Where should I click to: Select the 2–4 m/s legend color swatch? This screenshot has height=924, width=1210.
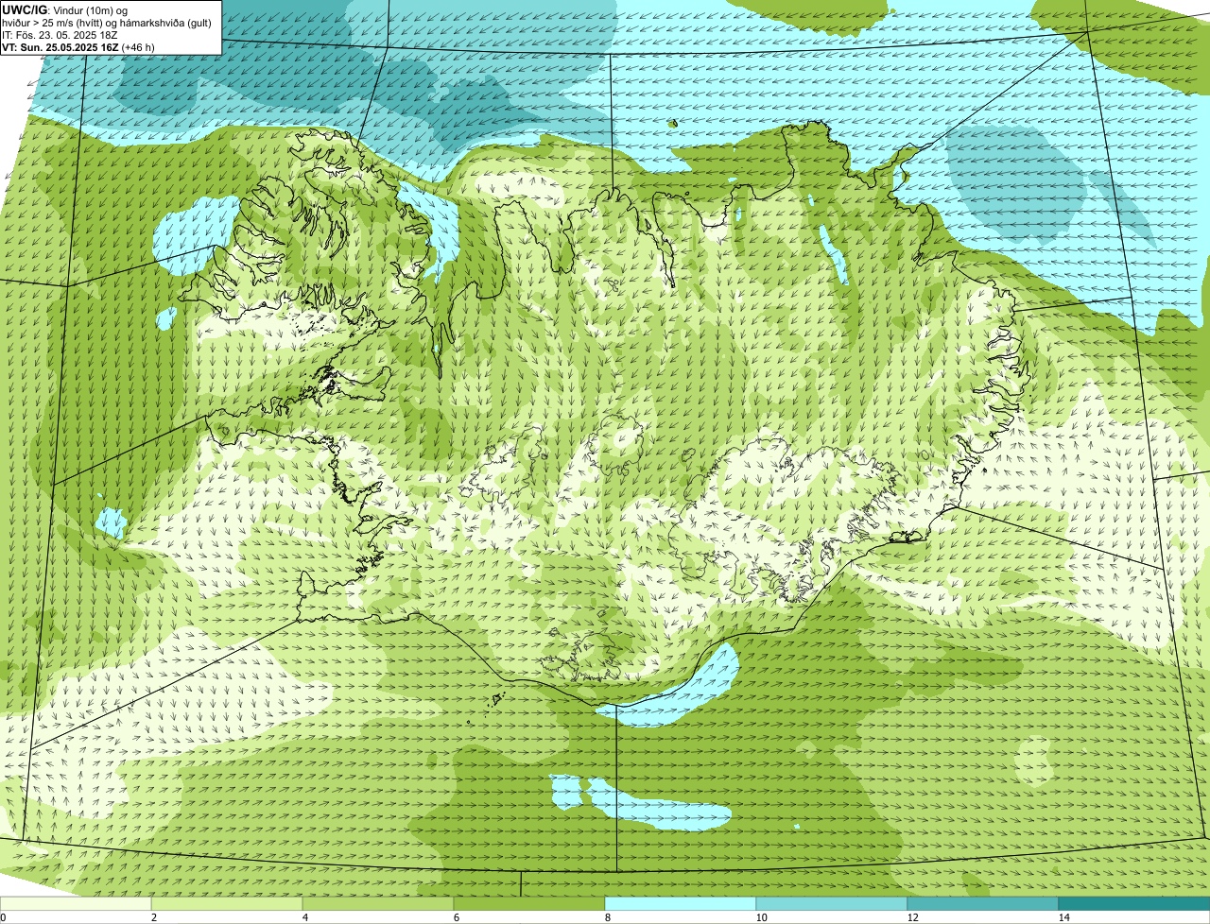pos(227,903)
